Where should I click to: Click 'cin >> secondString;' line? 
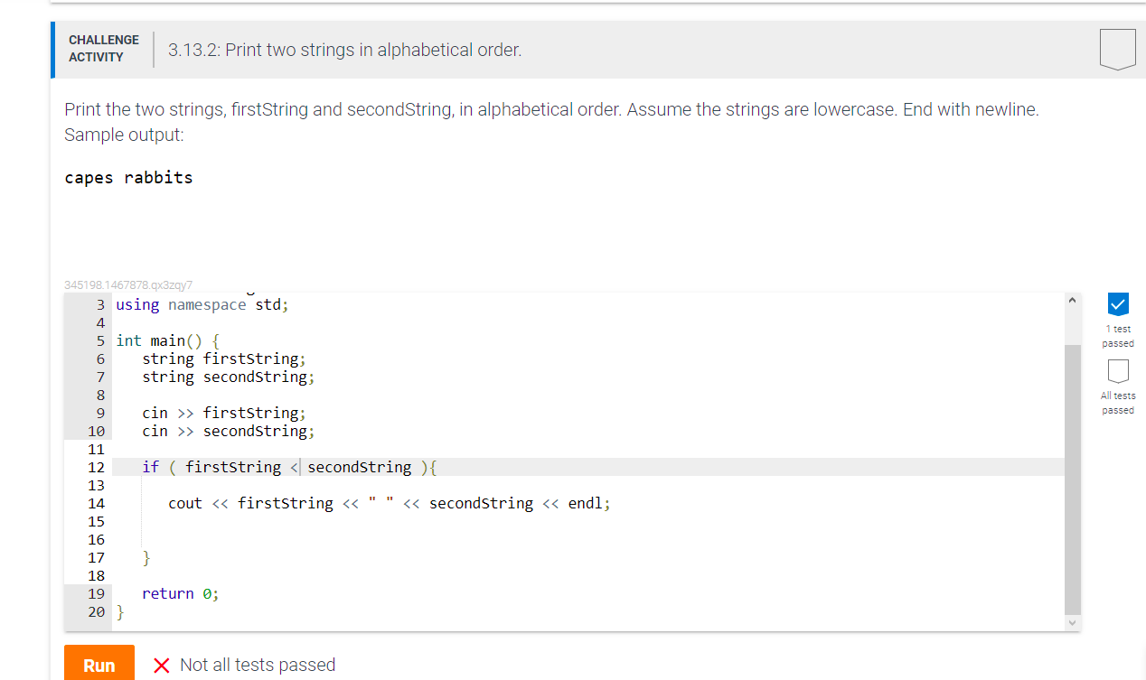pyautogui.click(x=229, y=431)
